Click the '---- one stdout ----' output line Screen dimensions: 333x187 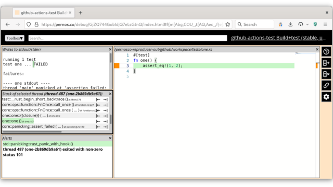[27, 83]
